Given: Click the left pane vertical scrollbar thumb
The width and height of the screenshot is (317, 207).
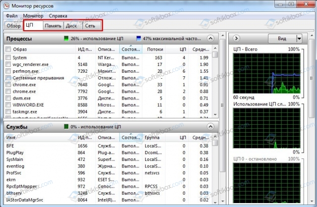Looking at the screenshot, I should point(222,105).
